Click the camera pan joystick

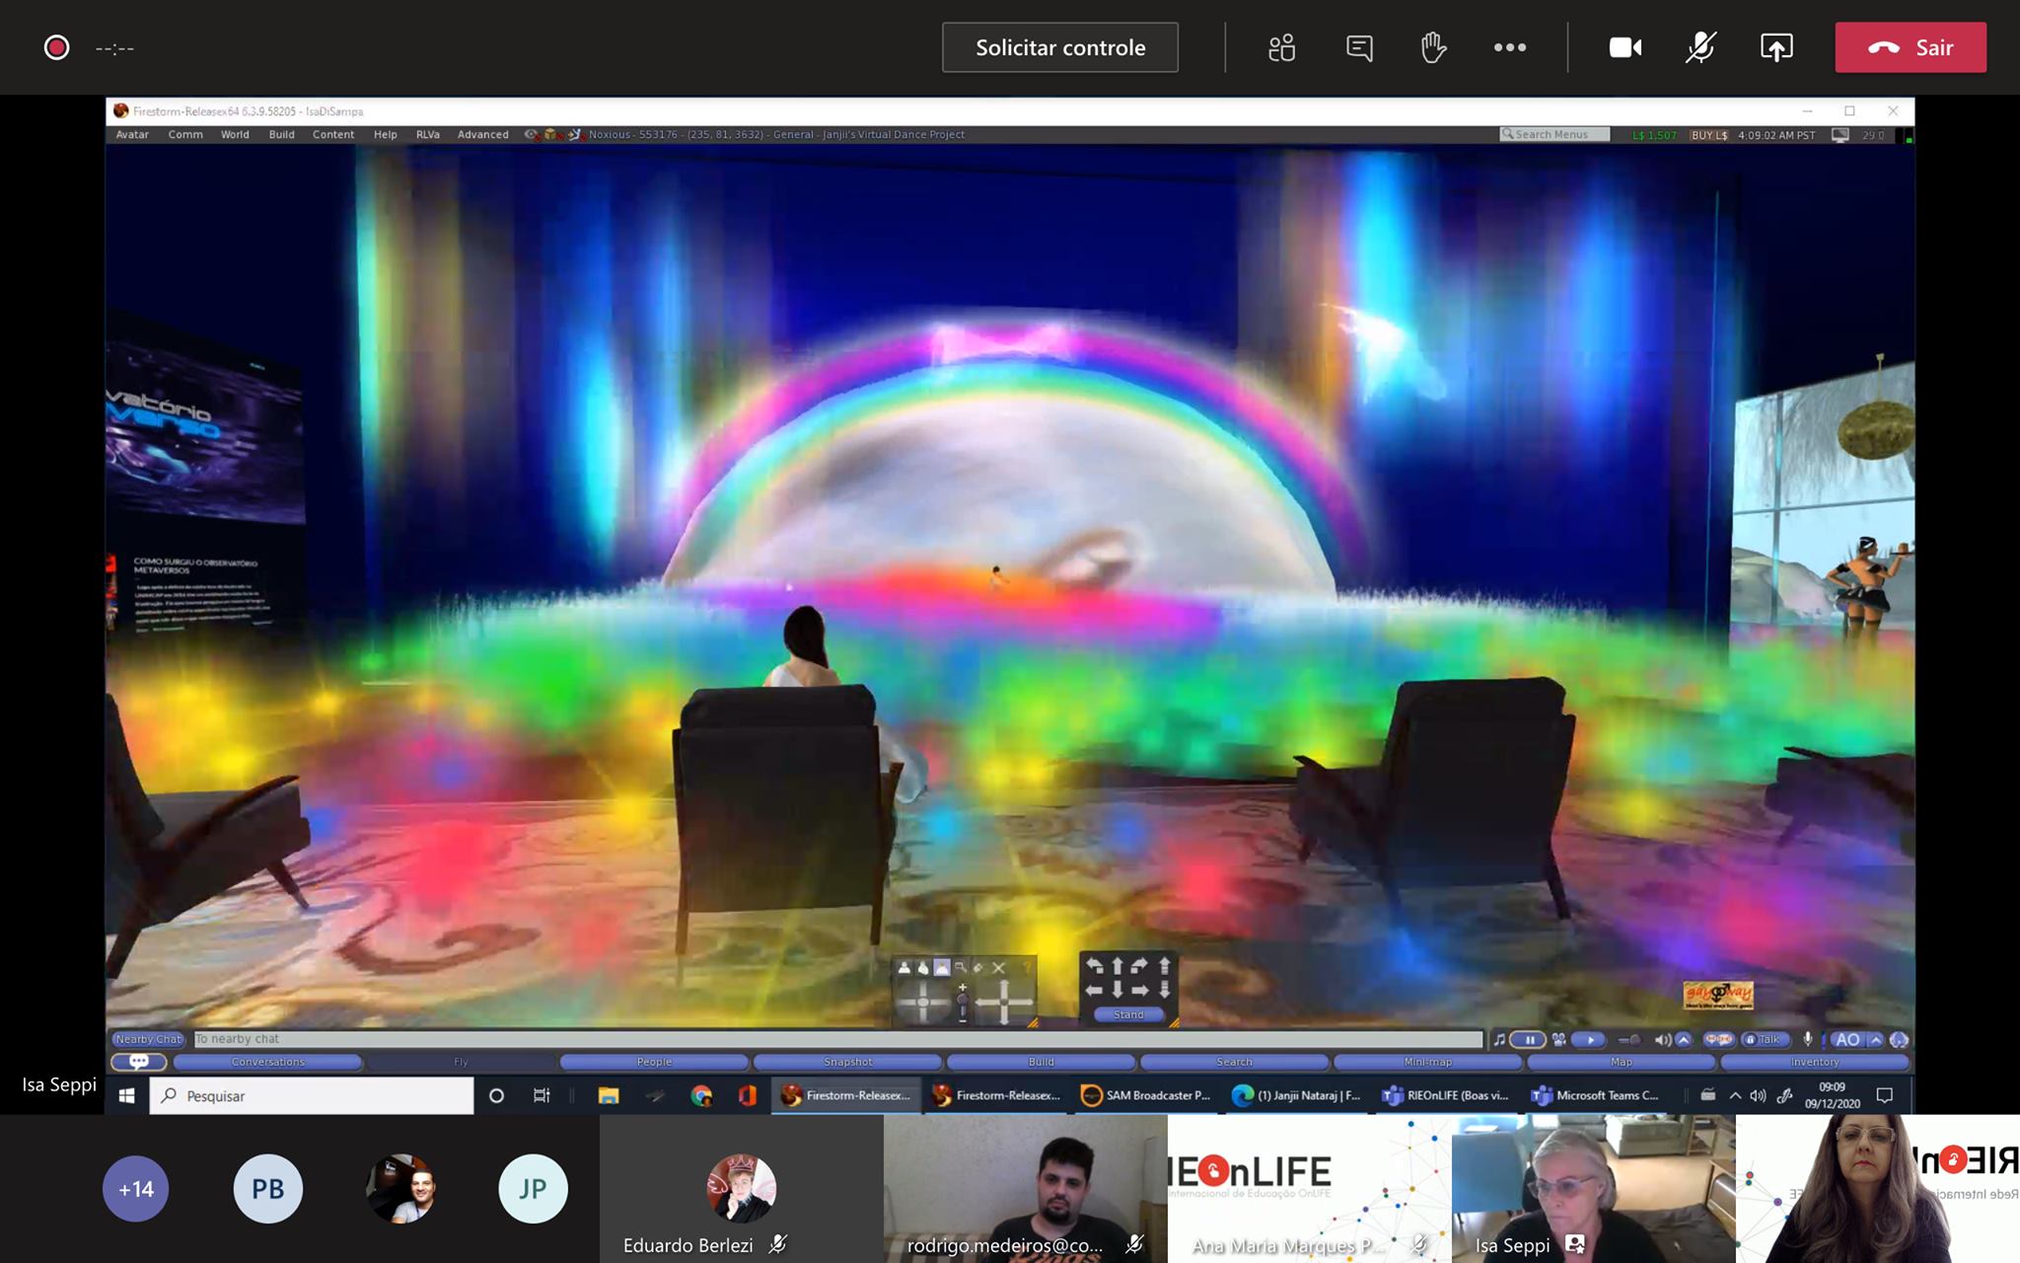coord(1004,1003)
